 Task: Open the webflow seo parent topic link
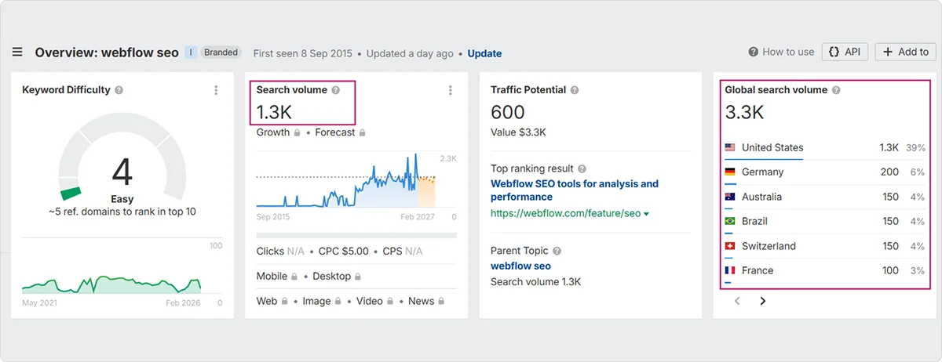(x=520, y=266)
